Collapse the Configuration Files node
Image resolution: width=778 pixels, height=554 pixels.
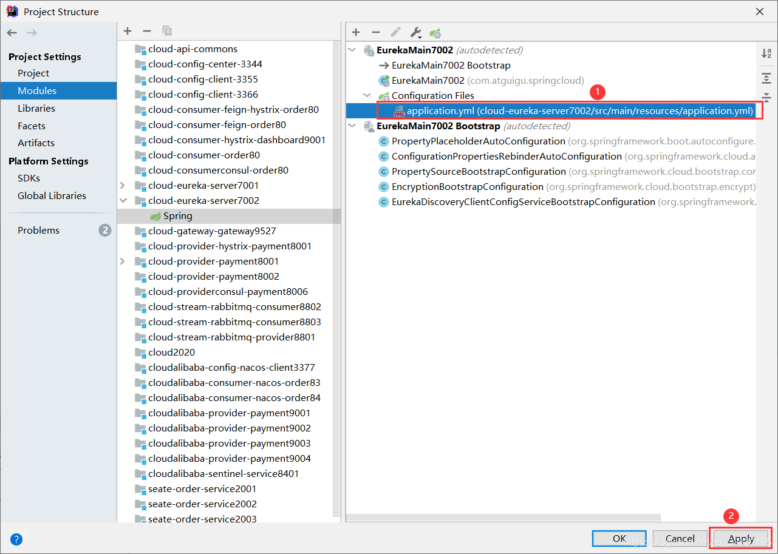[x=367, y=95]
